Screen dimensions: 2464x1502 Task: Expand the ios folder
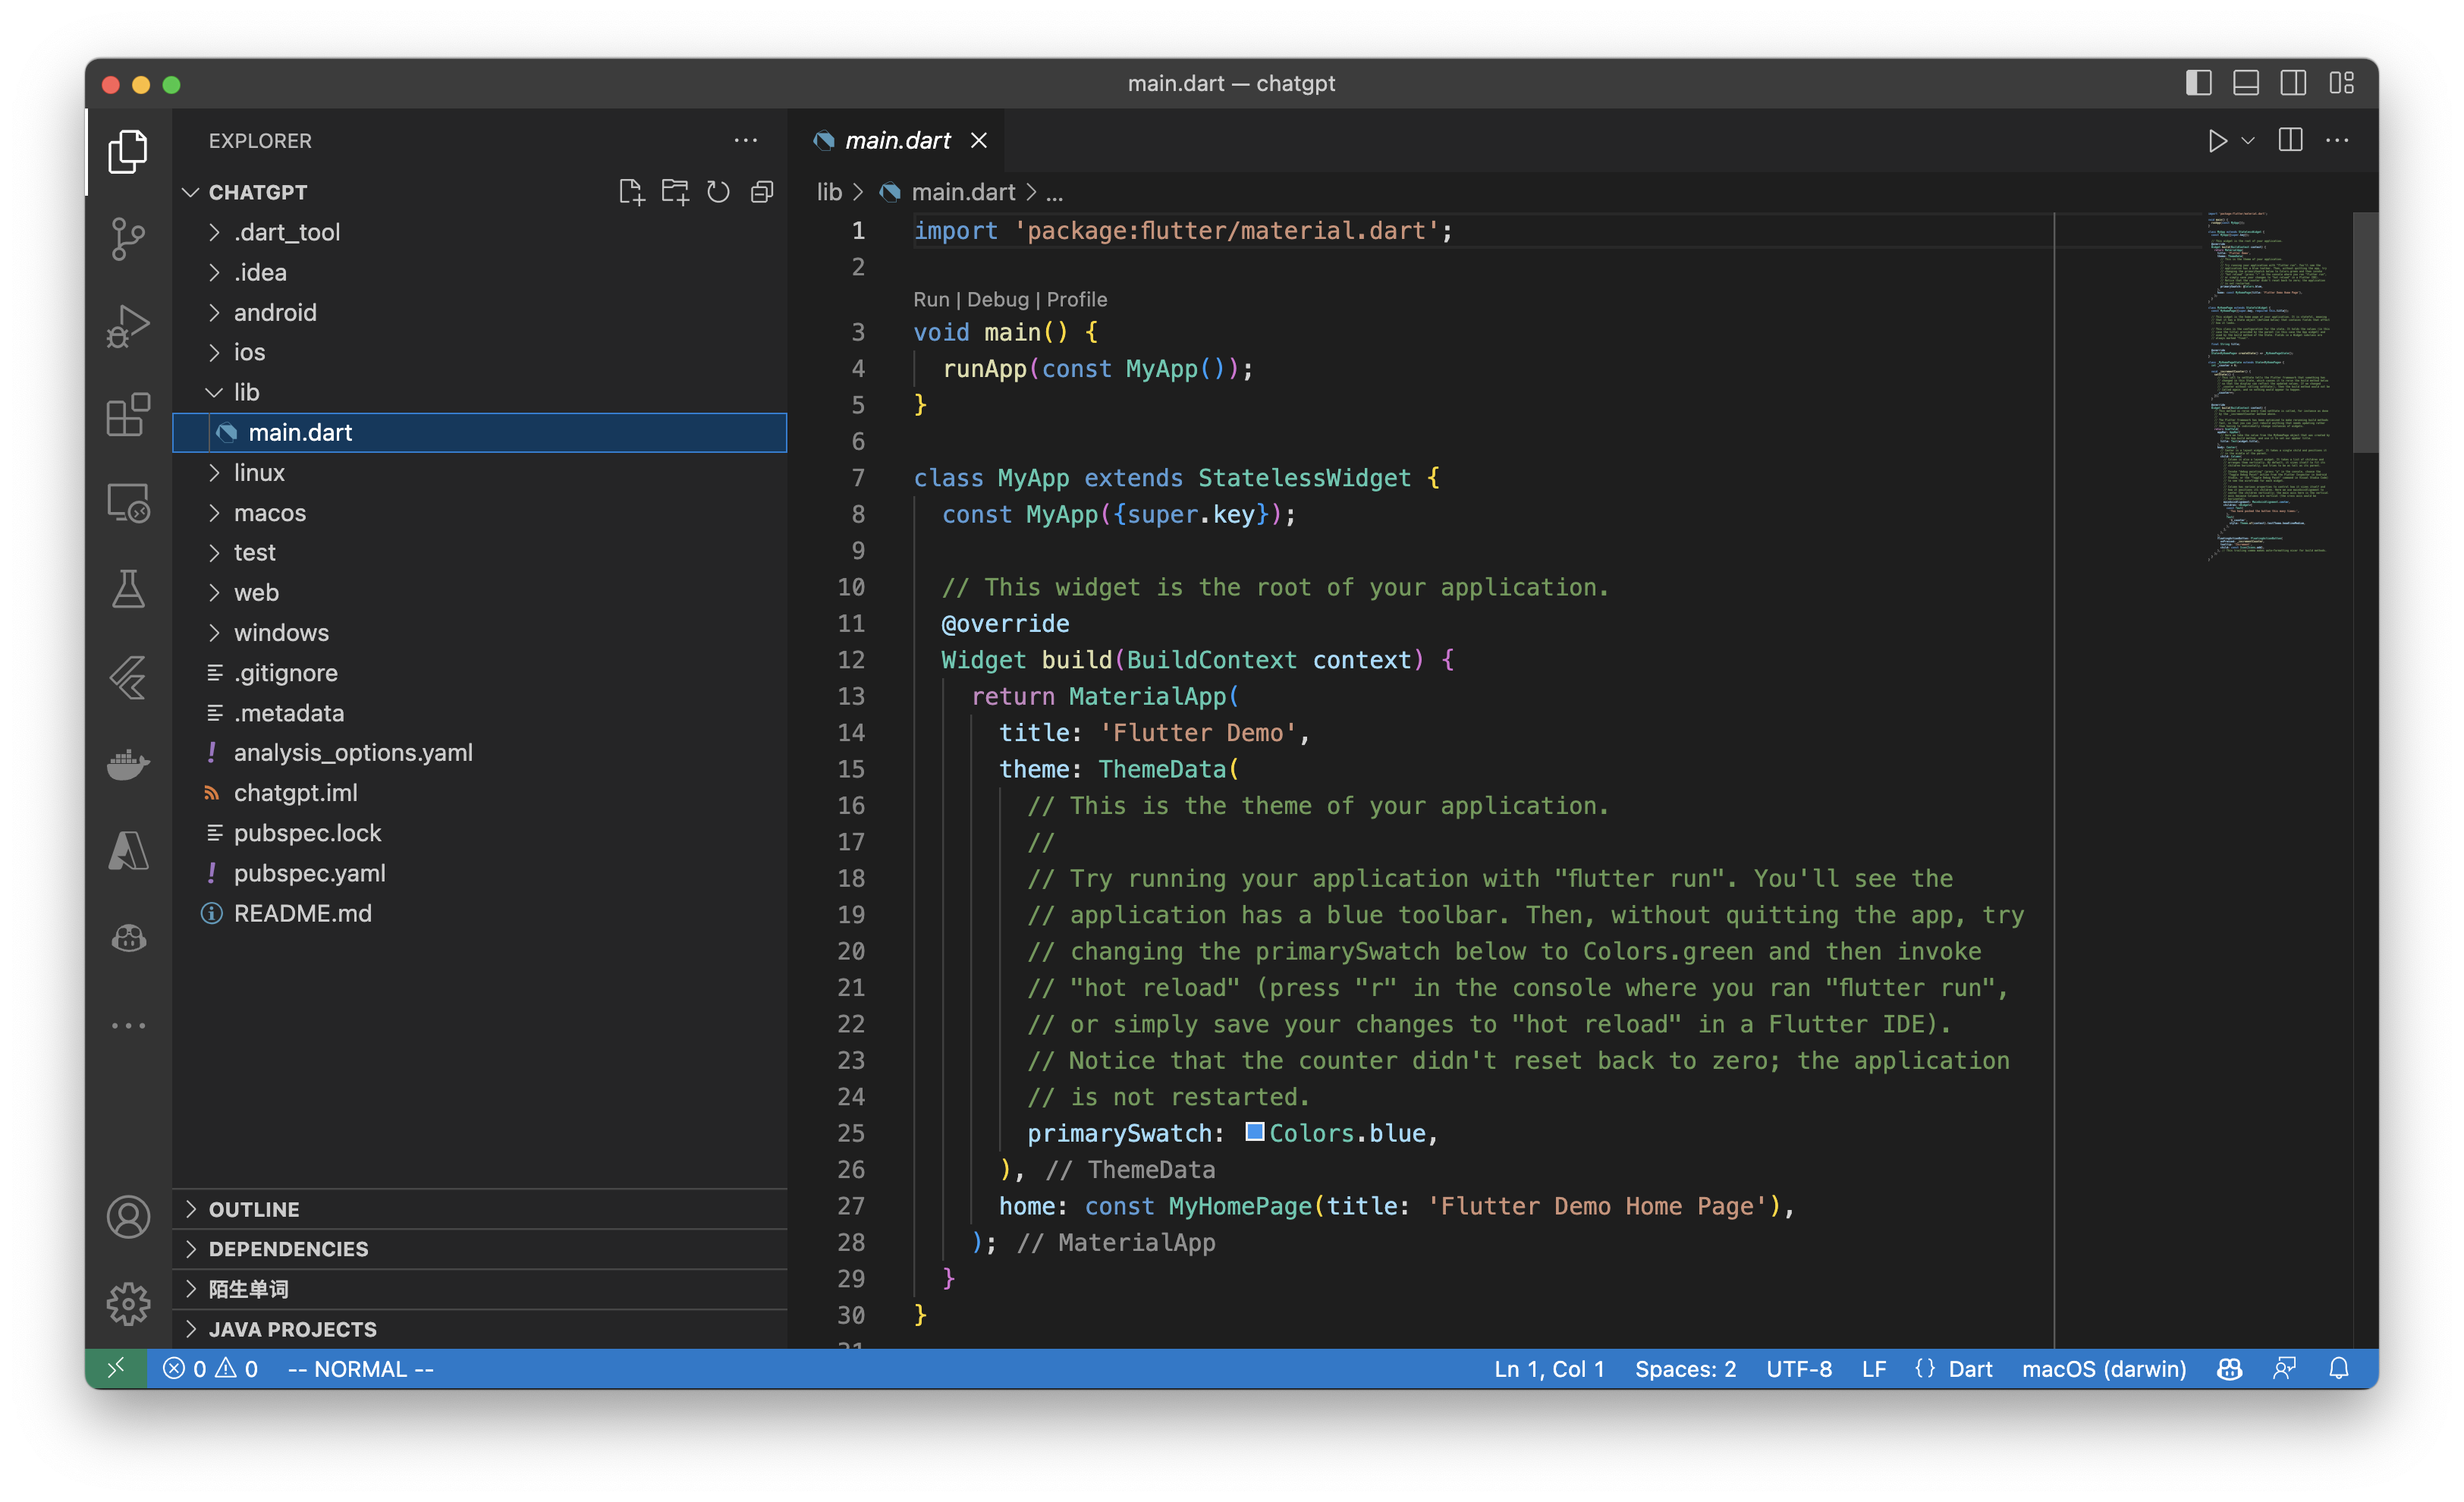pos(480,352)
